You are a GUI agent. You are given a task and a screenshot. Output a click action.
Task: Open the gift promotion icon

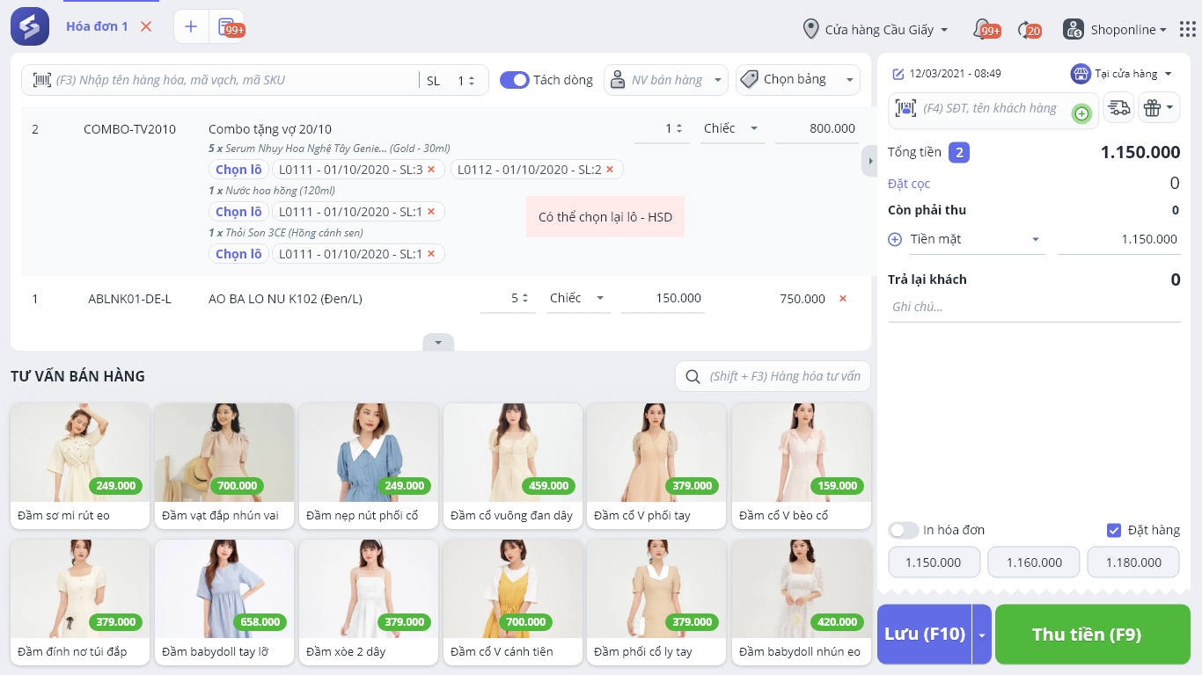click(1153, 108)
